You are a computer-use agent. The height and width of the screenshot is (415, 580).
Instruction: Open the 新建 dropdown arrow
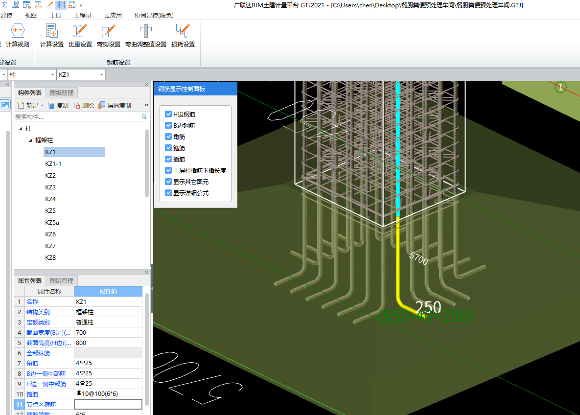click(x=42, y=105)
